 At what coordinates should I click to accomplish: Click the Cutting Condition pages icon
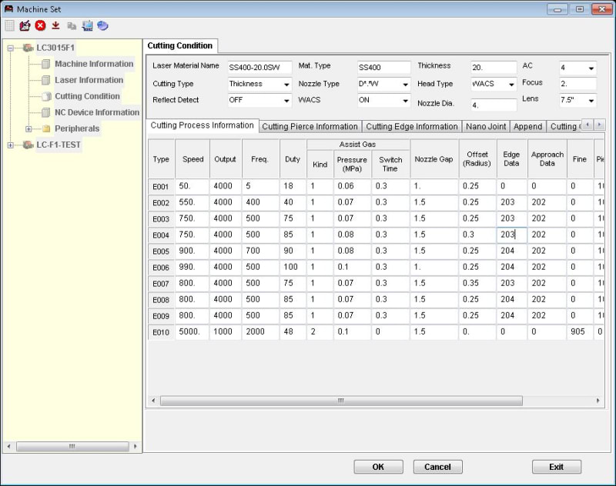coord(46,96)
